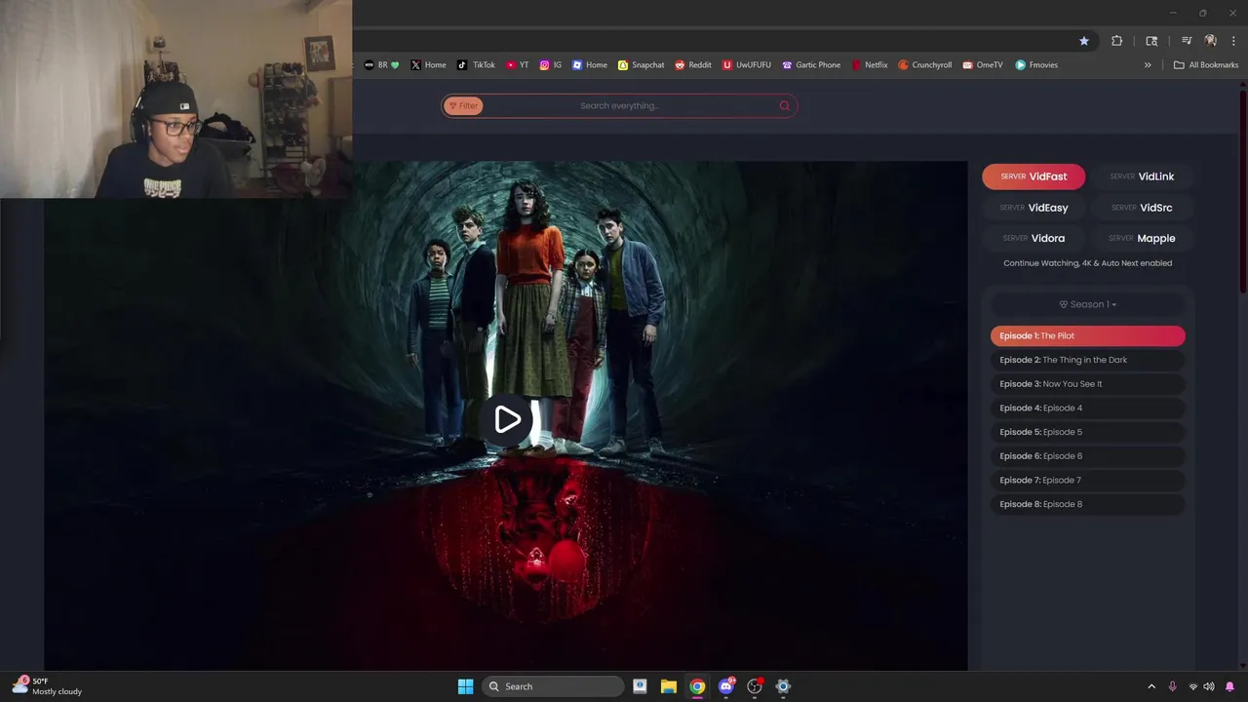The image size is (1248, 702).
Task: Play the video with the center play button
Action: point(507,419)
